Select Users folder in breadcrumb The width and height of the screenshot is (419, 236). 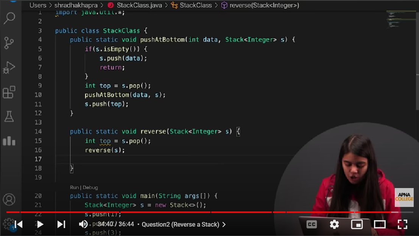(38, 5)
